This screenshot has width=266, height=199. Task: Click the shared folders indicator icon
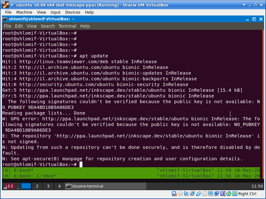[204, 194]
